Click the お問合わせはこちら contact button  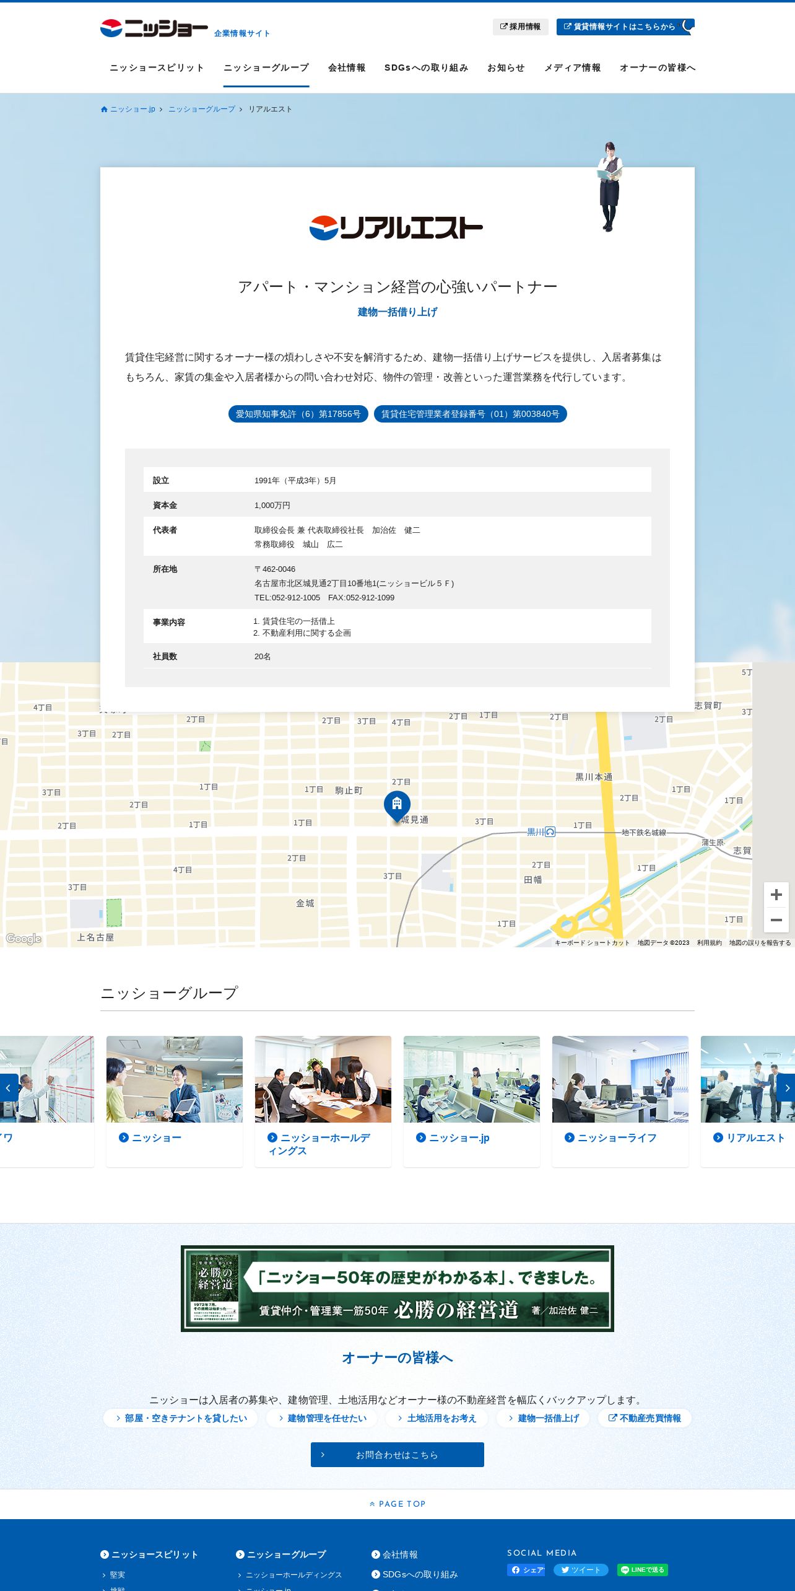pyautogui.click(x=397, y=1455)
